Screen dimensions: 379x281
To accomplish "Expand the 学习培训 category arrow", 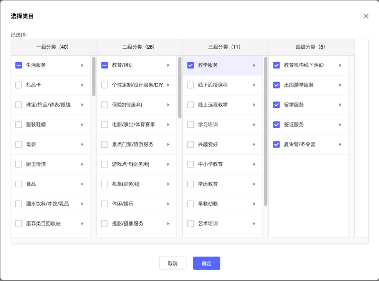I will 255,125.
